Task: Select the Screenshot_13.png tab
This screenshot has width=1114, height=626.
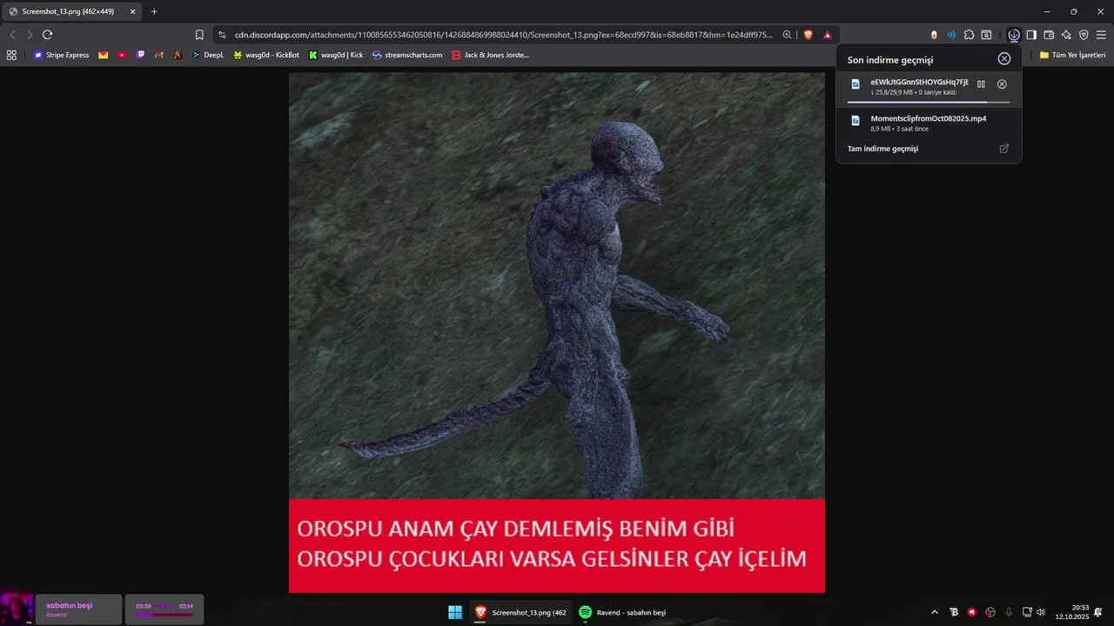Action: point(72,11)
